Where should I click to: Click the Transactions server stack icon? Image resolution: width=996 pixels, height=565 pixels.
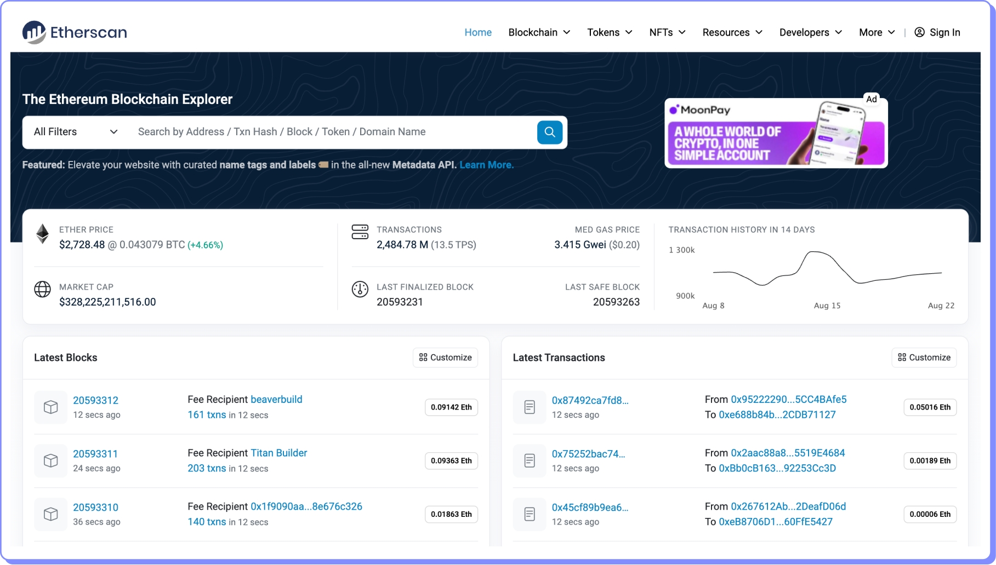[x=360, y=232]
